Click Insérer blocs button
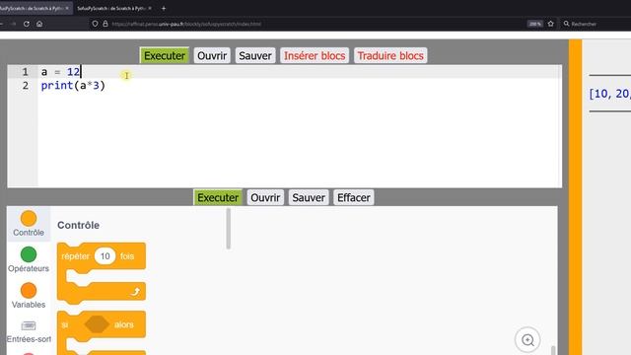The image size is (631, 355). click(x=315, y=55)
